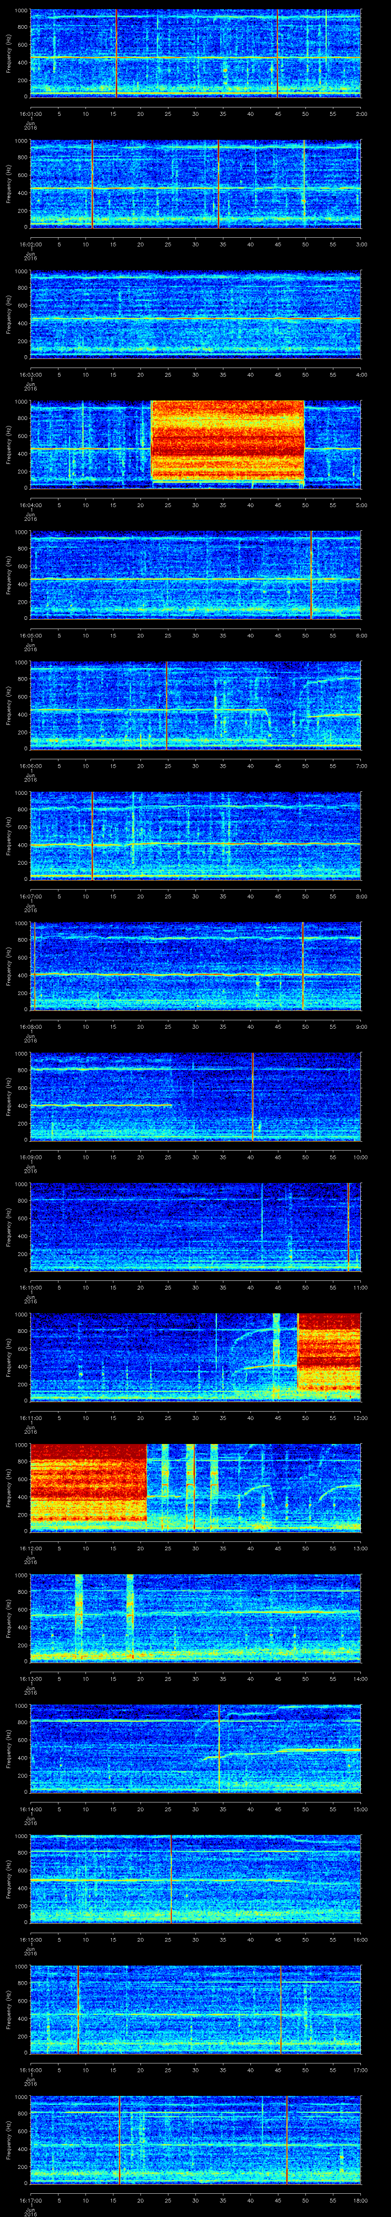Click the 2:00 end time label
This screenshot has width=391, height=2217.
[x=361, y=113]
